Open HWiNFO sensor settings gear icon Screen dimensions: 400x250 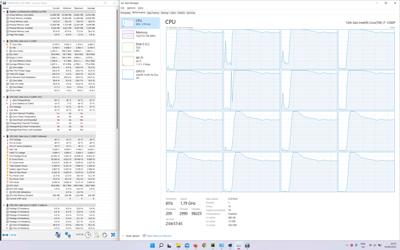coord(105,235)
